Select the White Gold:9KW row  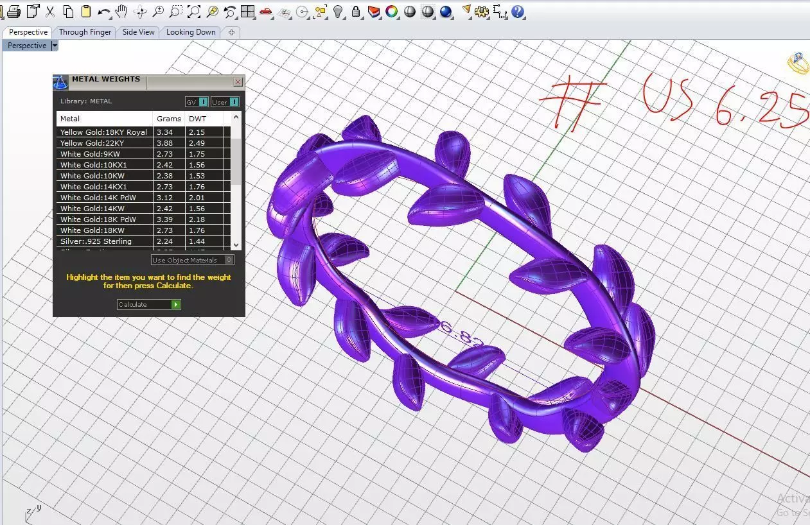[144, 154]
